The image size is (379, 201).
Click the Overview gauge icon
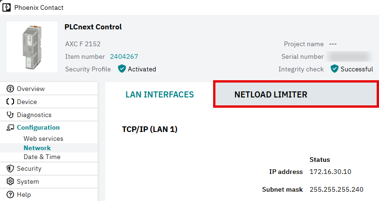(10, 89)
